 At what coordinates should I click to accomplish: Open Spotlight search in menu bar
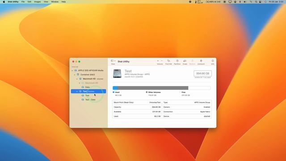point(256,2)
